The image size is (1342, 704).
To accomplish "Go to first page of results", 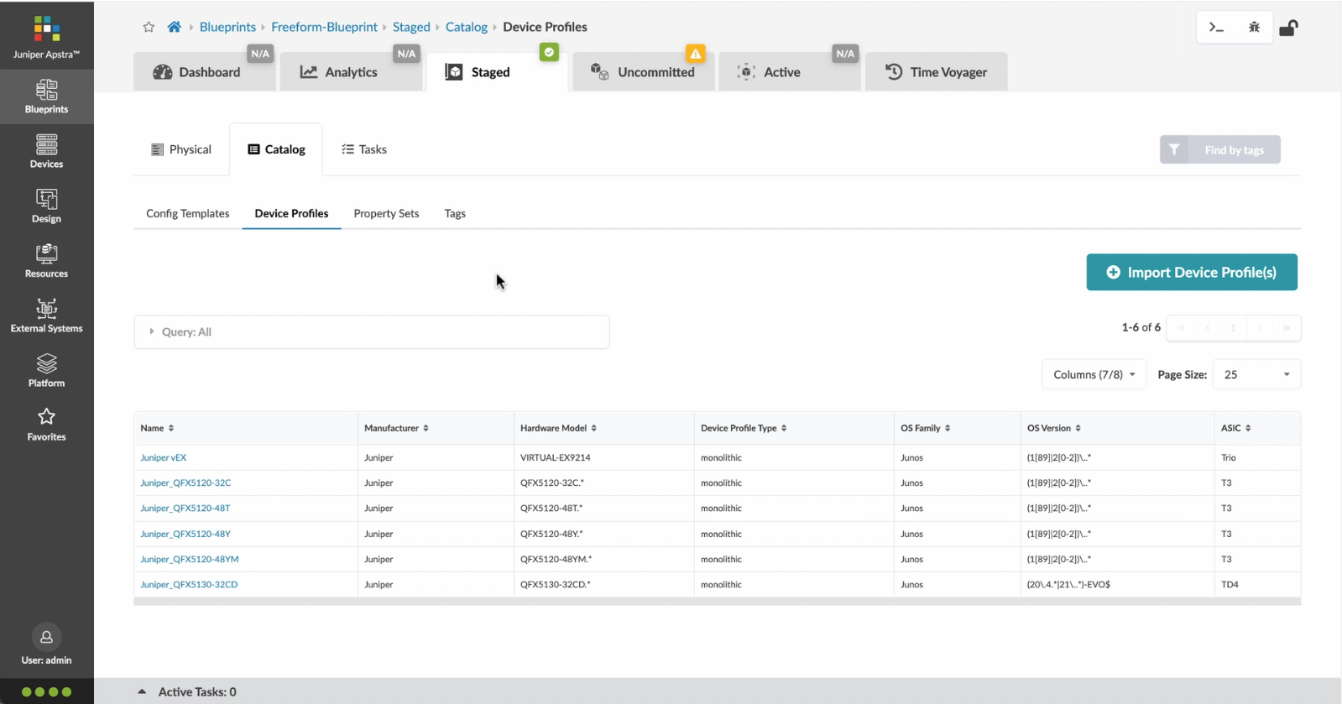I will pyautogui.click(x=1181, y=328).
